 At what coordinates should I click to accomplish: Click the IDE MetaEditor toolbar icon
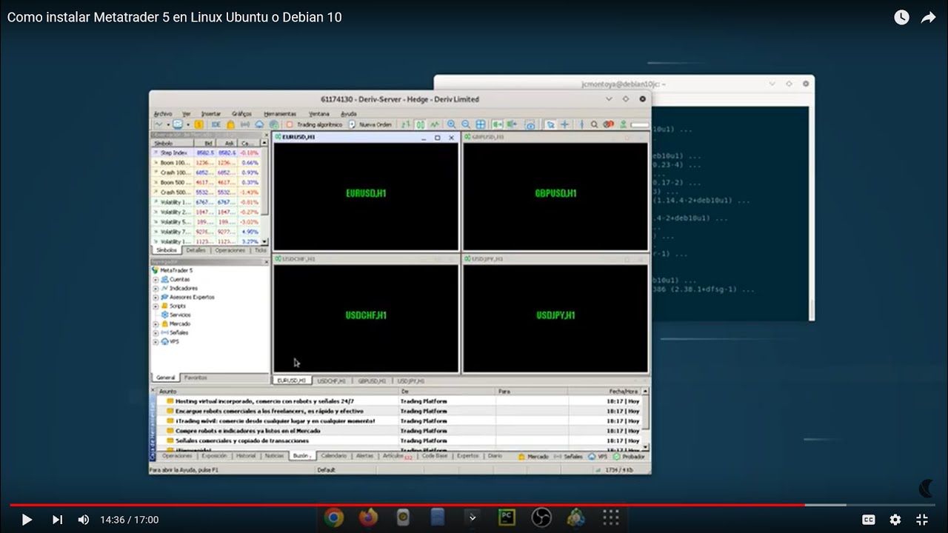click(216, 124)
